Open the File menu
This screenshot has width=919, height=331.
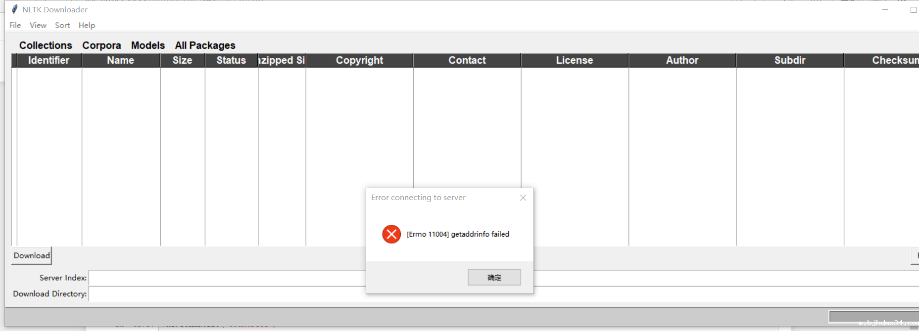click(x=15, y=25)
